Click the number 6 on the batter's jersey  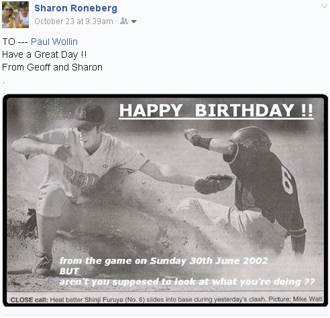click(288, 180)
